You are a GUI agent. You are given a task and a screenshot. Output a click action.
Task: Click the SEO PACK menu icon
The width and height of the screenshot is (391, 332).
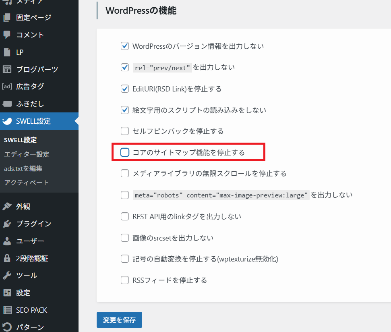coord(7,310)
